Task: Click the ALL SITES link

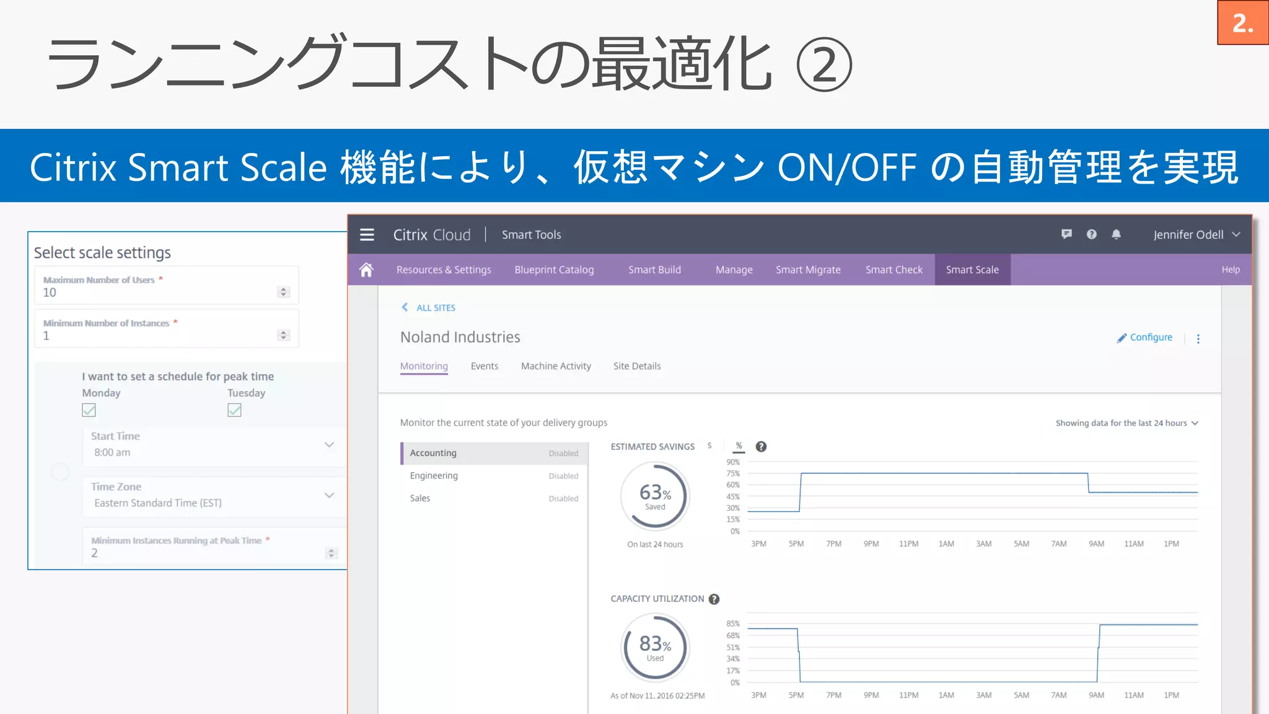Action: coord(436,307)
